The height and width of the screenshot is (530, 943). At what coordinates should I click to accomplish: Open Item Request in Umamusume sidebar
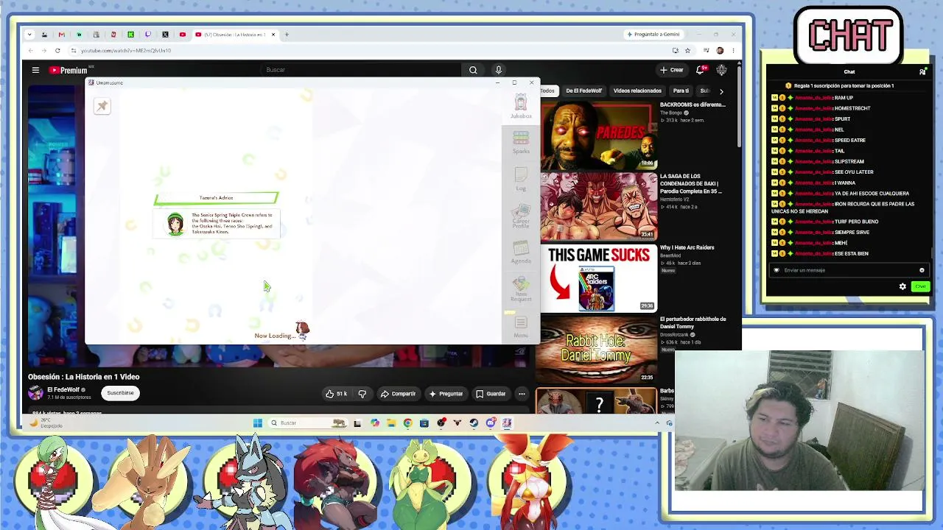pyautogui.click(x=521, y=289)
